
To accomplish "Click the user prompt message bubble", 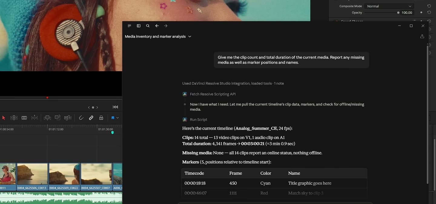I will pos(291,60).
